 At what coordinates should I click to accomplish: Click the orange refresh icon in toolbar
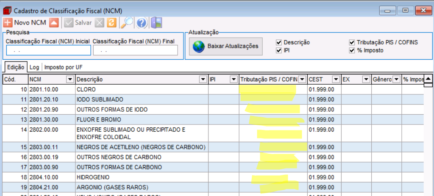[x=111, y=23]
